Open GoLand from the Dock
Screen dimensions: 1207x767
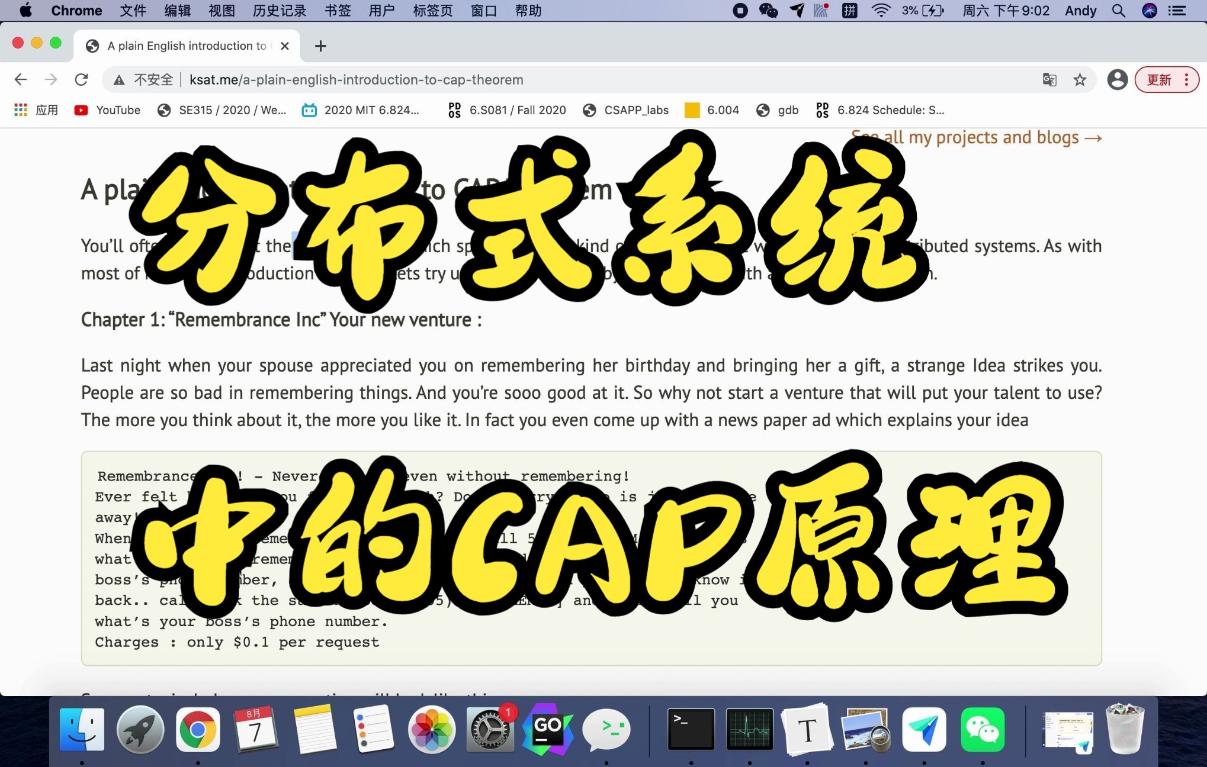548,729
